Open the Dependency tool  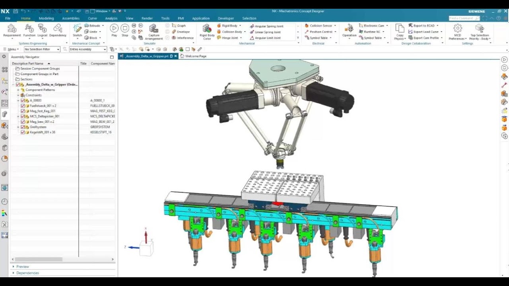click(x=58, y=30)
